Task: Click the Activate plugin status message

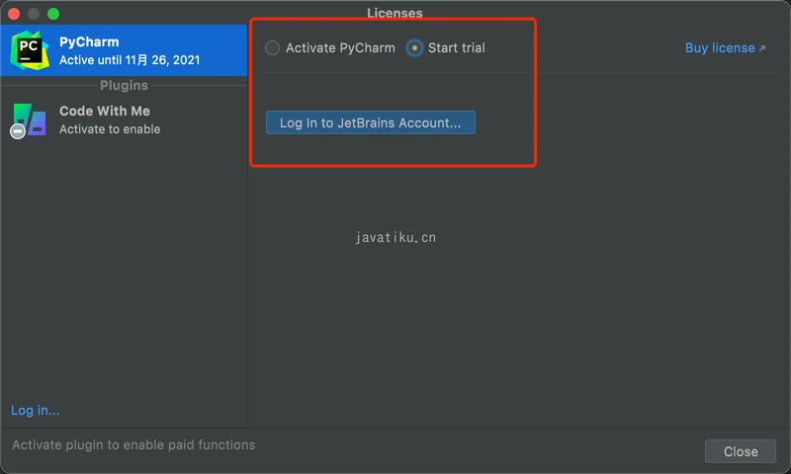Action: (133, 445)
